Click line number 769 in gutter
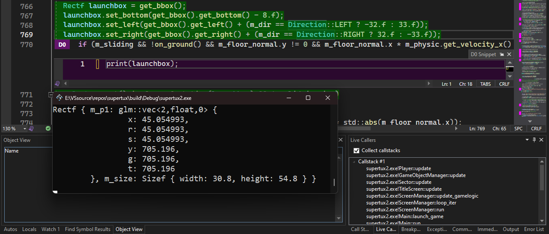 (x=27, y=35)
